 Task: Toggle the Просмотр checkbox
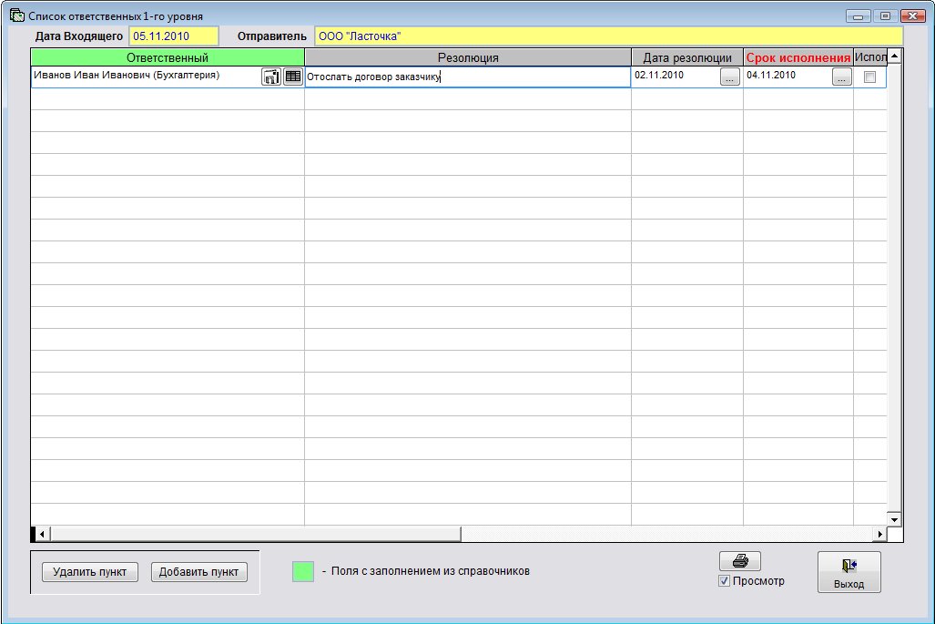[x=725, y=580]
